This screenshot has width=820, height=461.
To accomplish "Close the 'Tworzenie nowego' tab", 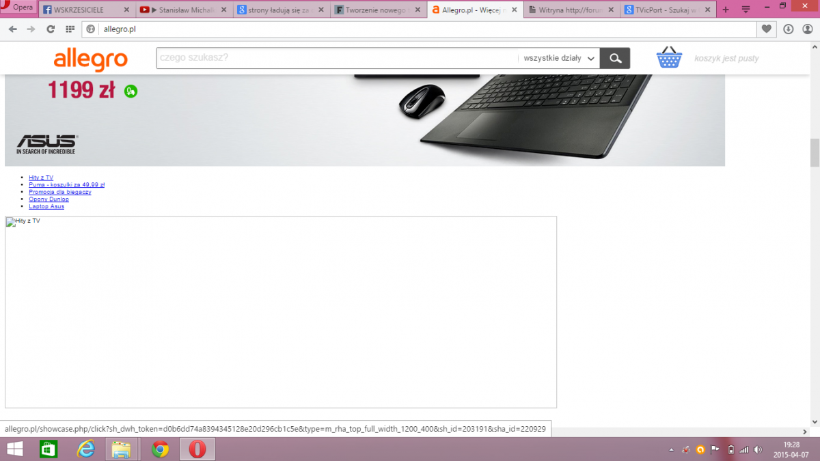I will point(418,10).
